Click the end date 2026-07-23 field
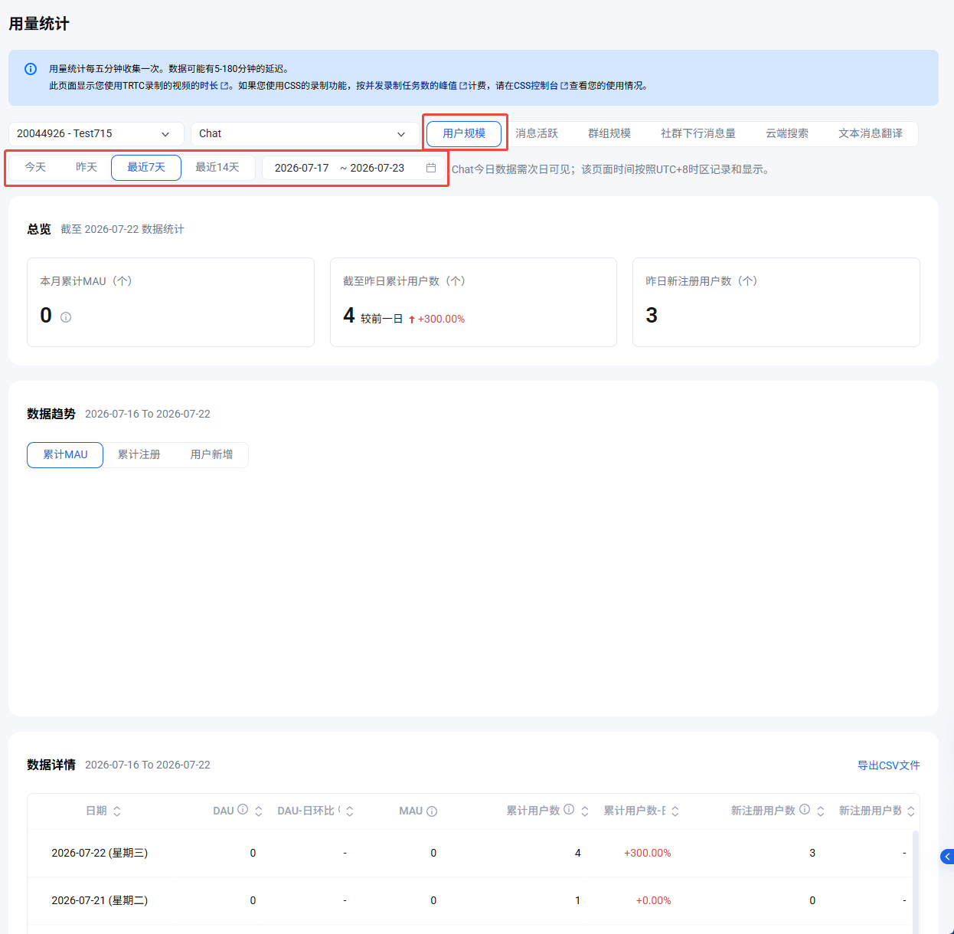Screen dimensions: 954x934 (x=377, y=168)
